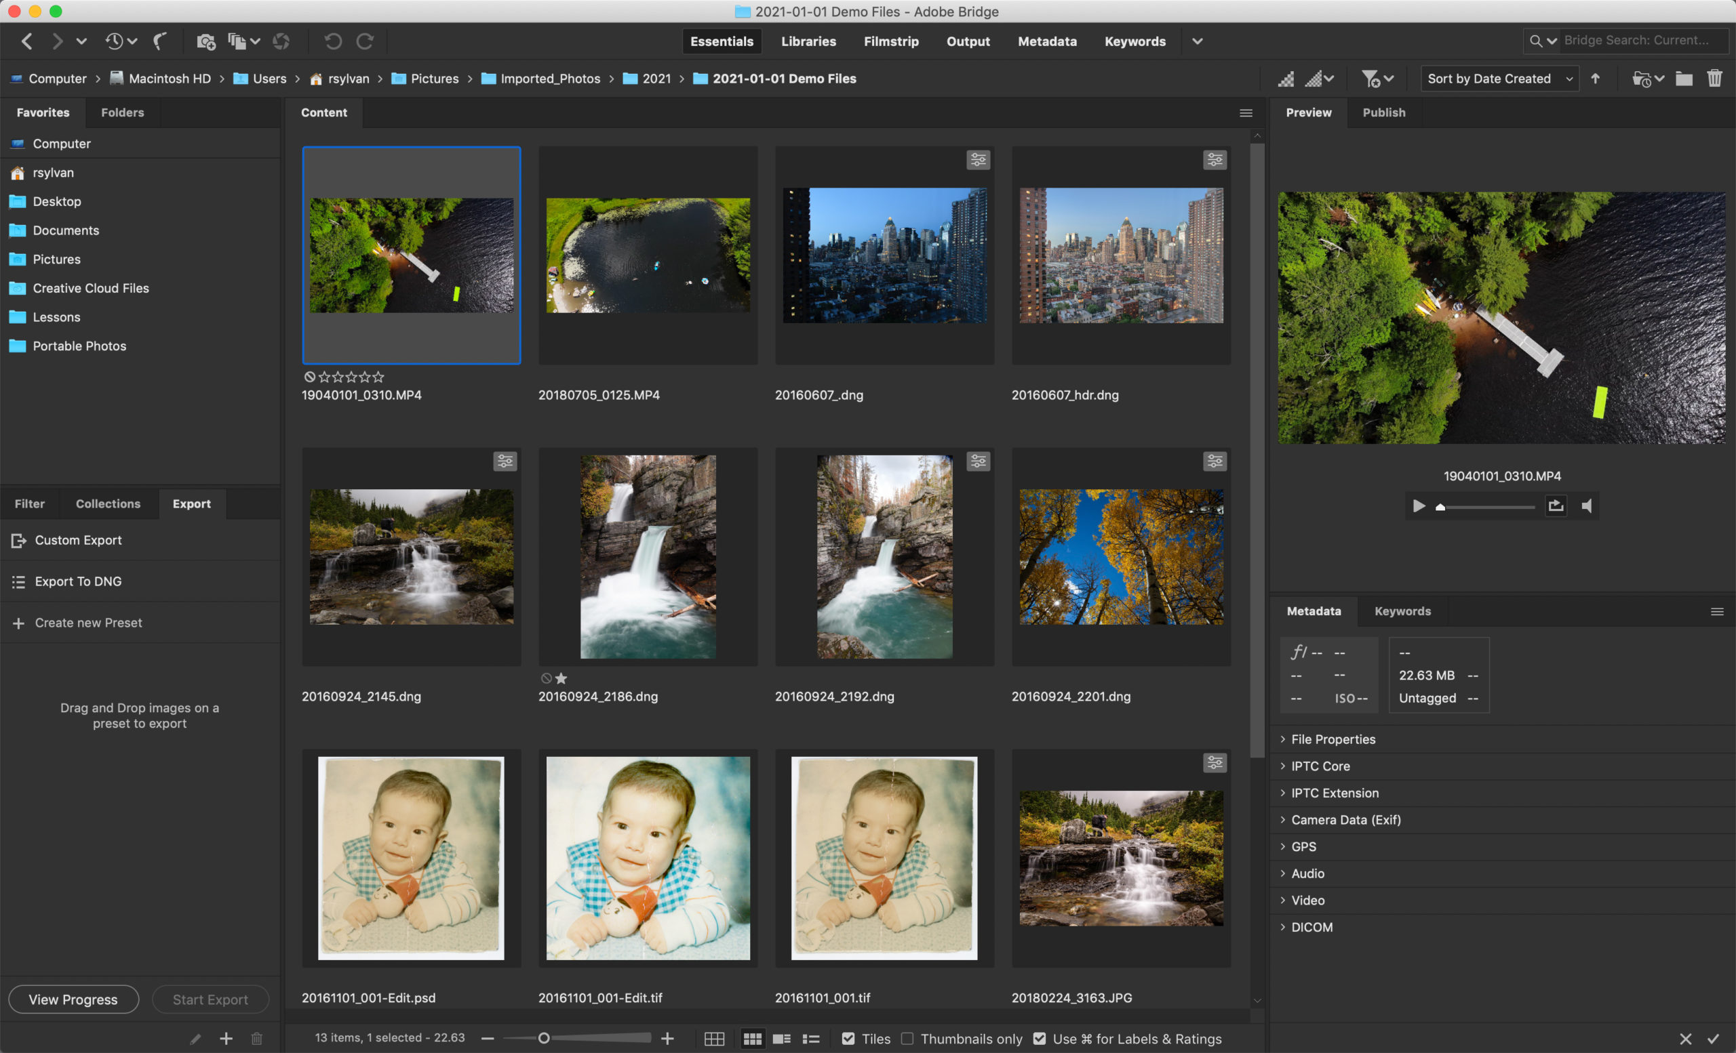Click the Loop Slideshow icon in preview
Image resolution: width=1736 pixels, height=1053 pixels.
[x=1556, y=504]
